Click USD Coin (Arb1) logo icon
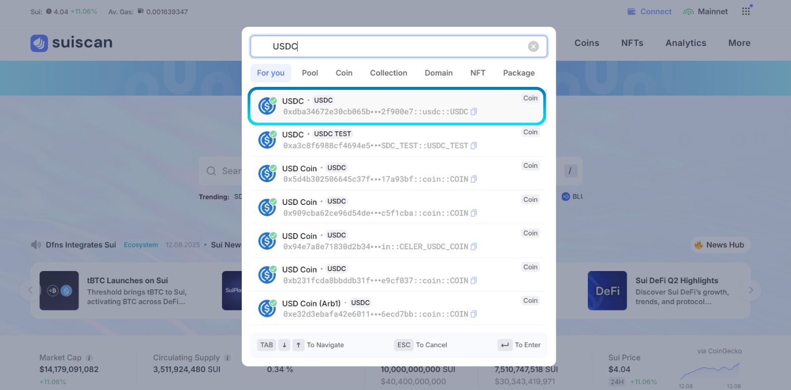Image resolution: width=791 pixels, height=390 pixels. pos(267,309)
